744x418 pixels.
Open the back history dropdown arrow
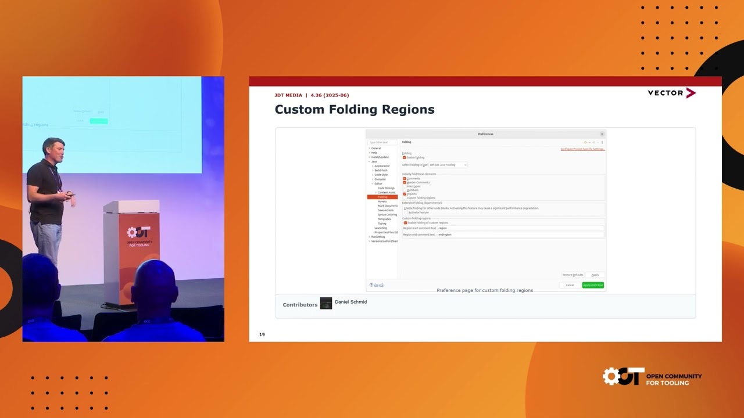point(589,142)
